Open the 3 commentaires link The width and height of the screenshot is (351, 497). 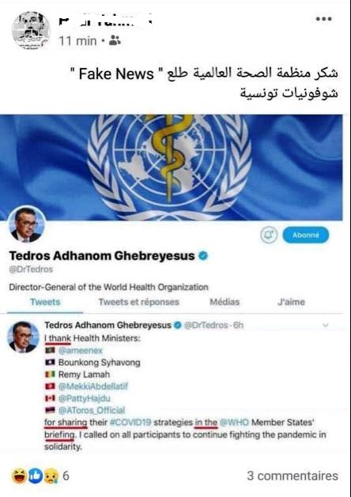coord(292,476)
